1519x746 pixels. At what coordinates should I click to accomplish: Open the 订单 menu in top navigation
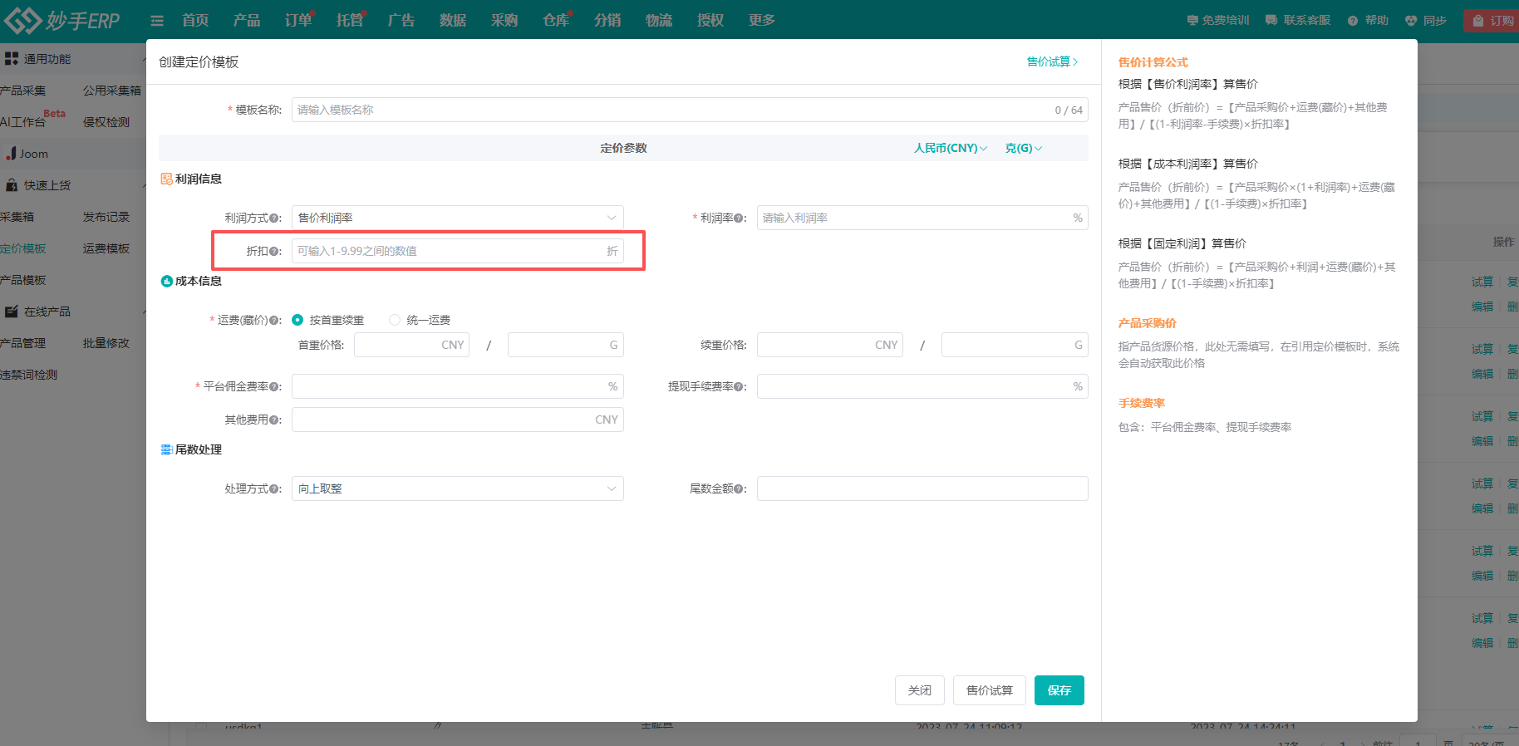(297, 21)
